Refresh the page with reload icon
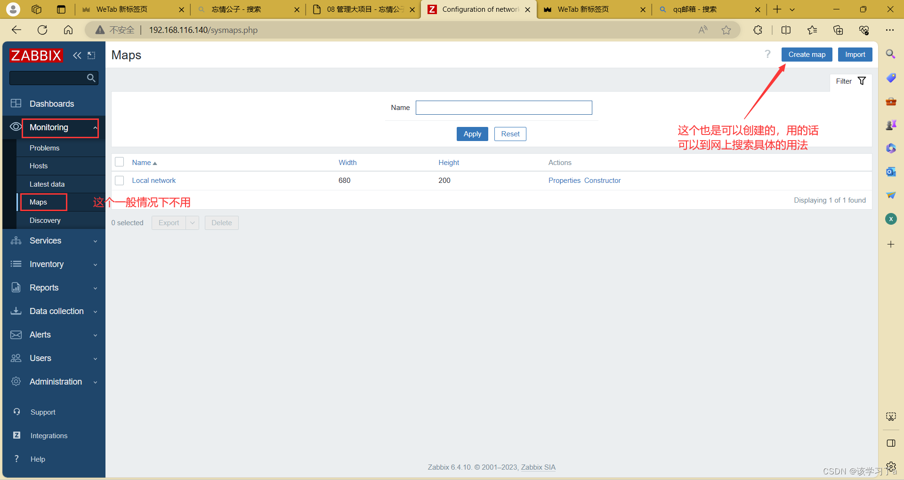This screenshot has width=904, height=480. (x=42, y=30)
